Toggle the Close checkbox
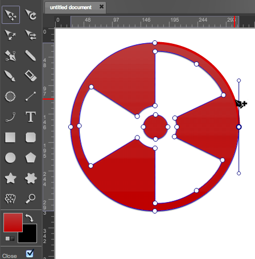 coord(30,253)
